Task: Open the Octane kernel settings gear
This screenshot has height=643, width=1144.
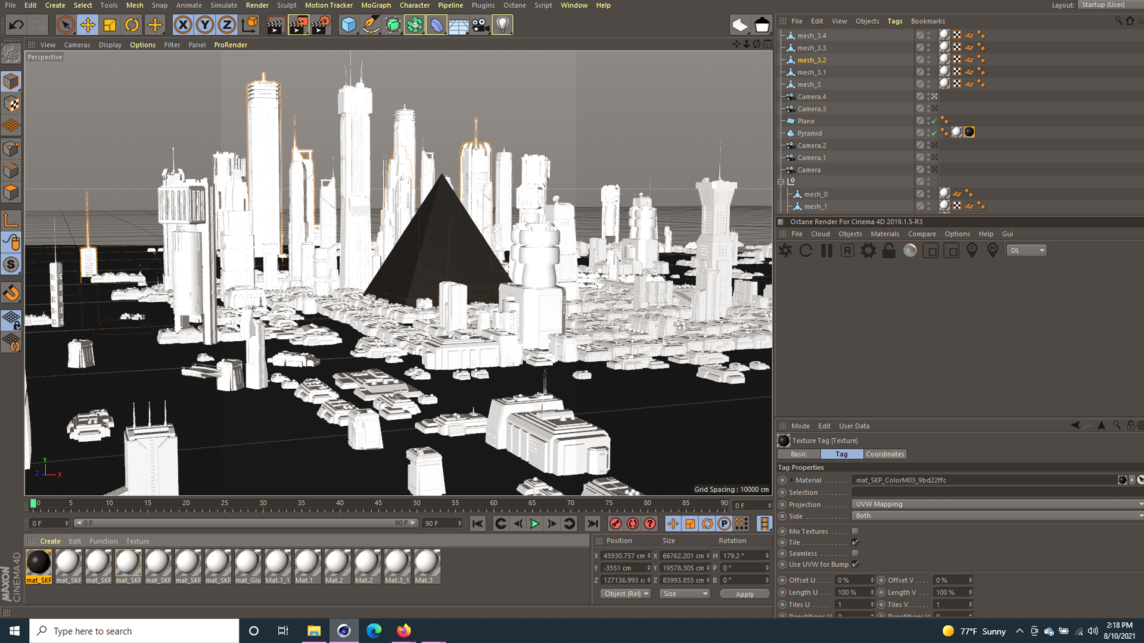Action: coord(868,251)
